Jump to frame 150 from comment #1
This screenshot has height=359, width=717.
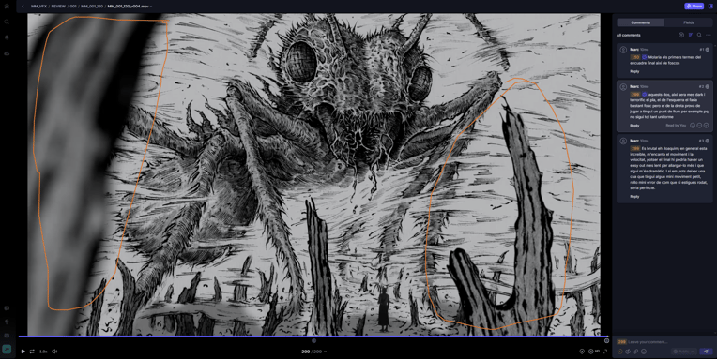coord(635,57)
